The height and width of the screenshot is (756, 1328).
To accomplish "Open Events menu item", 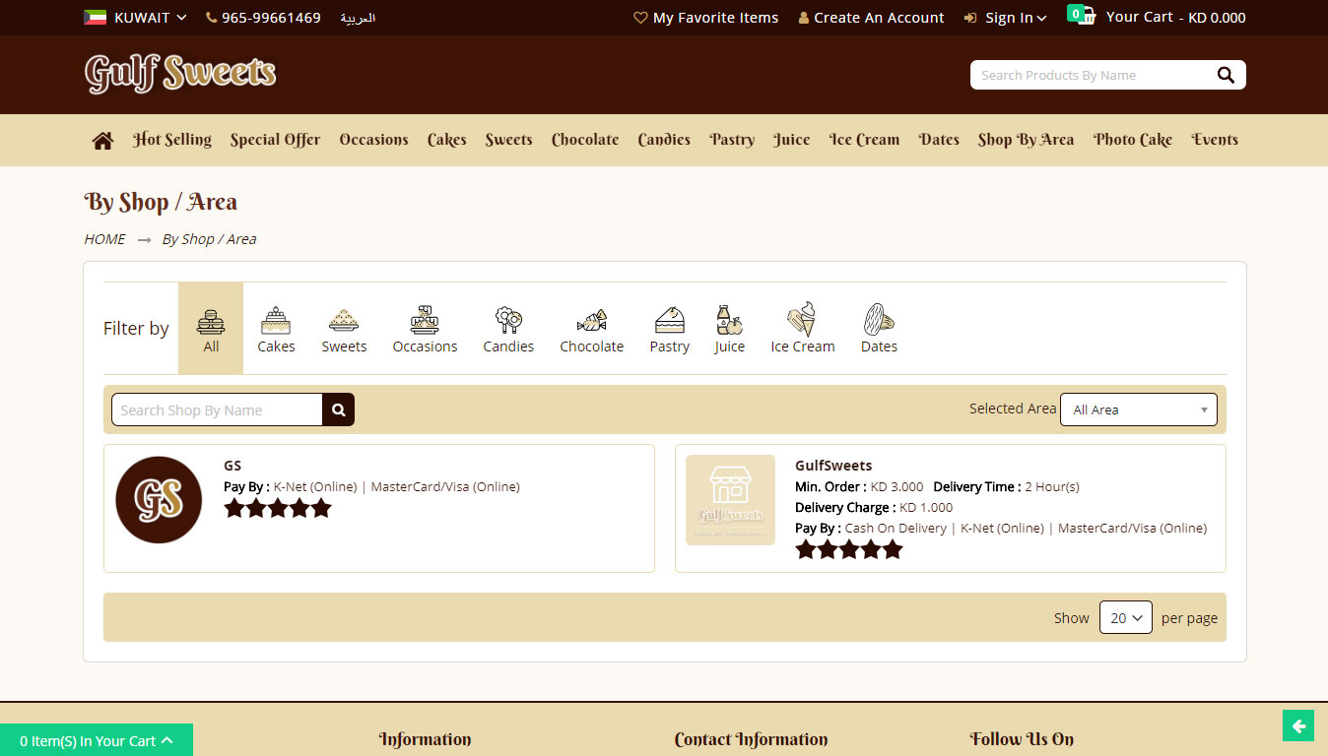I will [x=1215, y=140].
